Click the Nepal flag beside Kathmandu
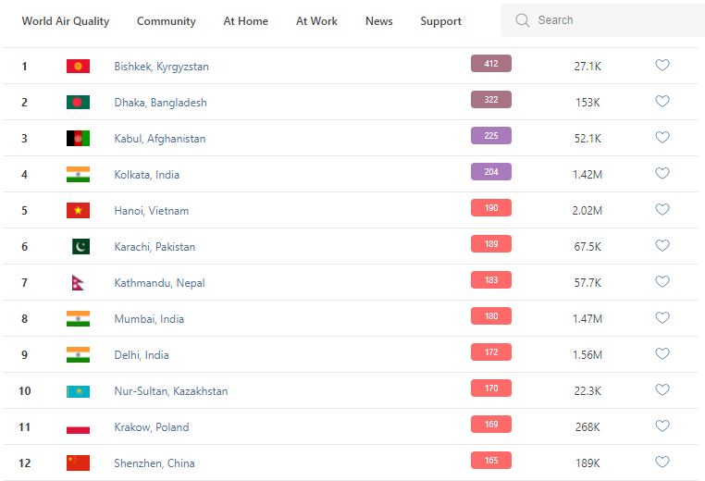 click(78, 283)
